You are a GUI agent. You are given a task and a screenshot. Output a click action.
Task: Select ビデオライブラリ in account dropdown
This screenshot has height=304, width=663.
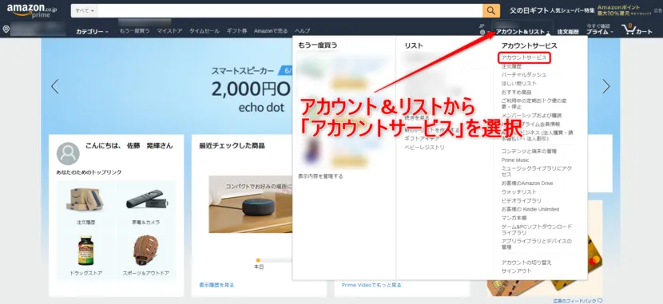[x=522, y=200]
